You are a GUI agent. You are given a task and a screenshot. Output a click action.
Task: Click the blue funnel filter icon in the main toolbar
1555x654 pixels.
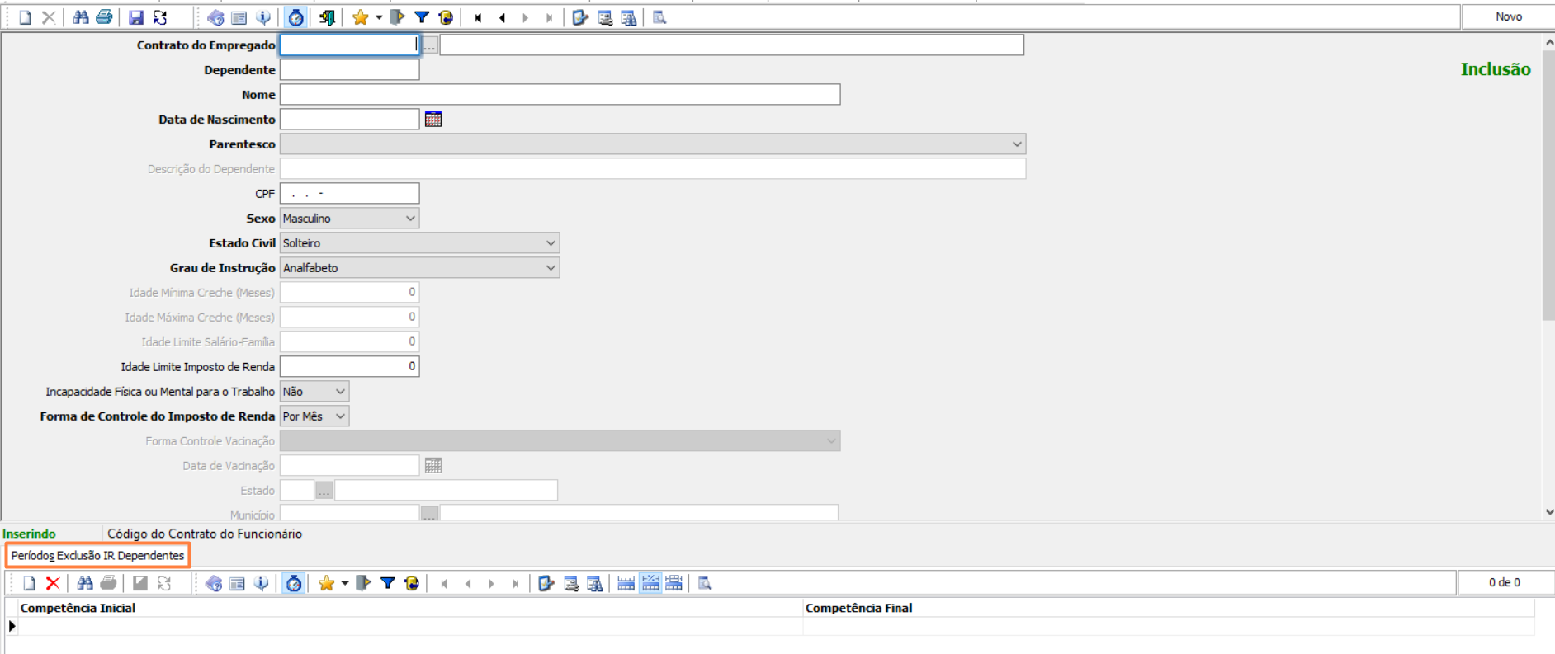pyautogui.click(x=422, y=17)
